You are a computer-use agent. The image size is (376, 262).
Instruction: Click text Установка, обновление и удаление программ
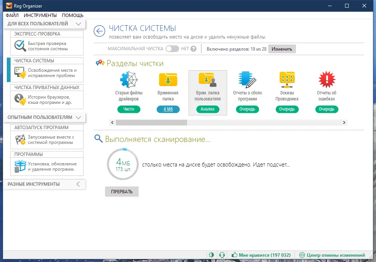coord(52,166)
